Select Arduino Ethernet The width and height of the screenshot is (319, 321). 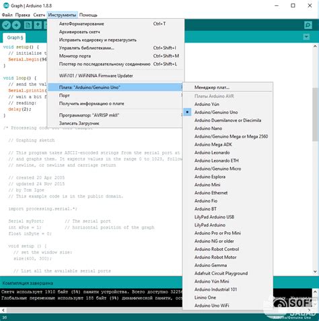pos(228,193)
